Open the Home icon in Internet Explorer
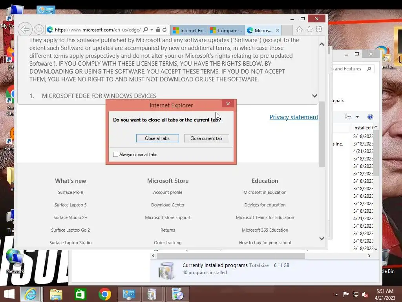Viewport: 402px width, 302px height. point(300,29)
